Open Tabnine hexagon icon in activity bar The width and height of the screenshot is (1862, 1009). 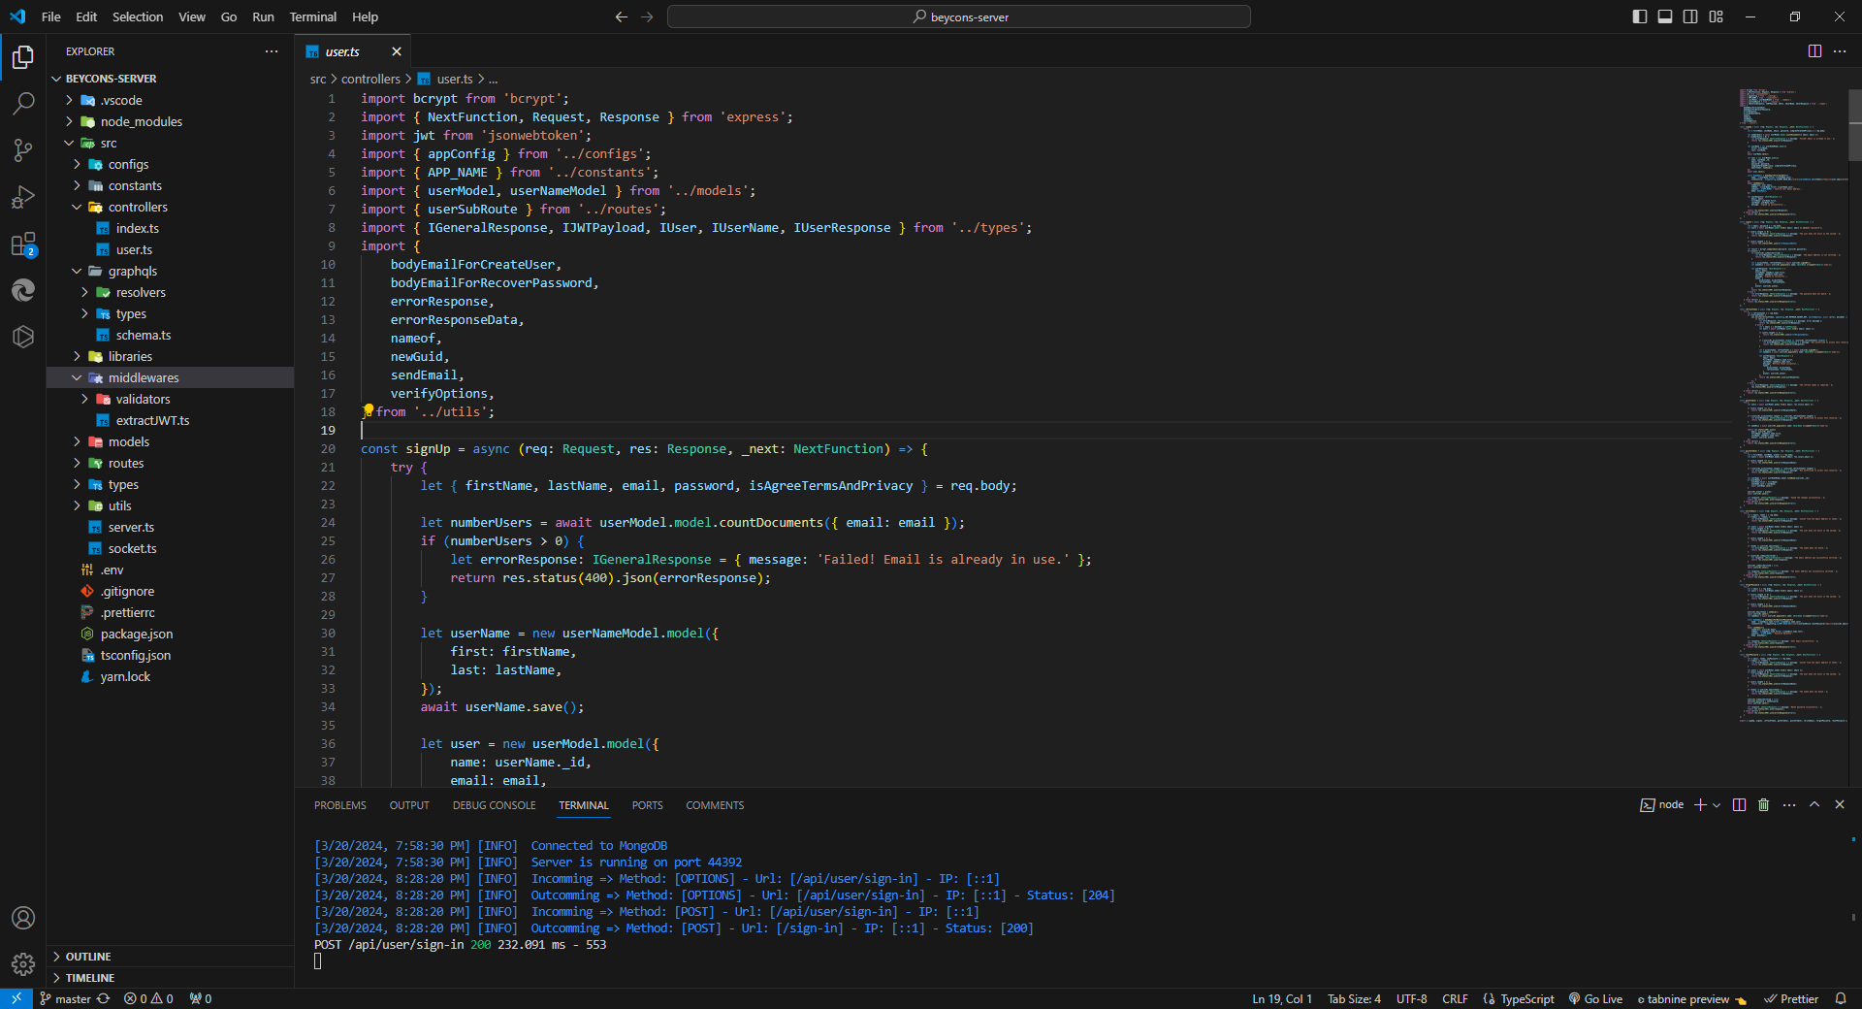pos(23,337)
